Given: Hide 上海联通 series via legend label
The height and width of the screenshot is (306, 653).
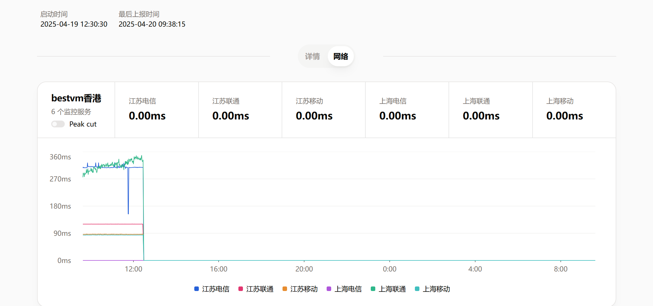Looking at the screenshot, I should pyautogui.click(x=392, y=289).
